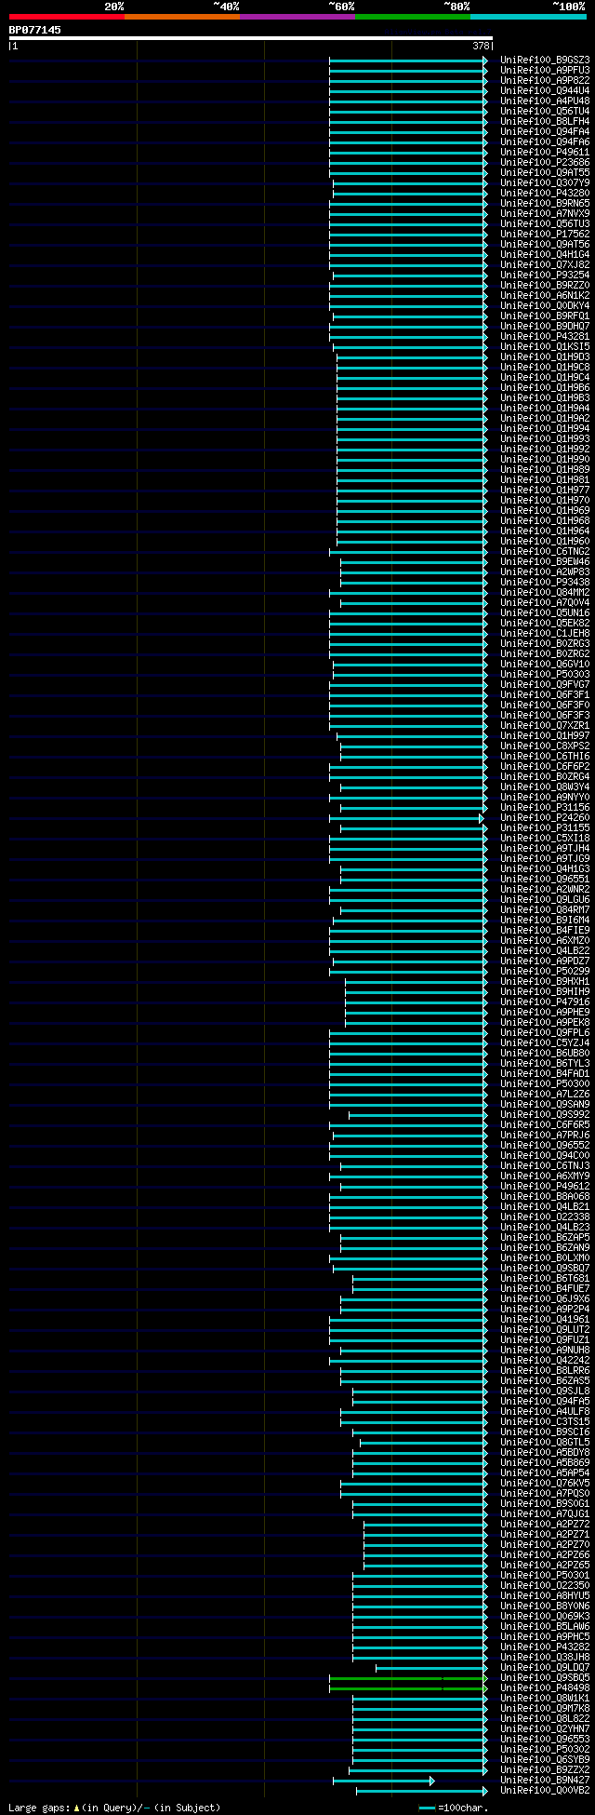Open hit UniRef100_Q8GTL5

click(x=545, y=1442)
